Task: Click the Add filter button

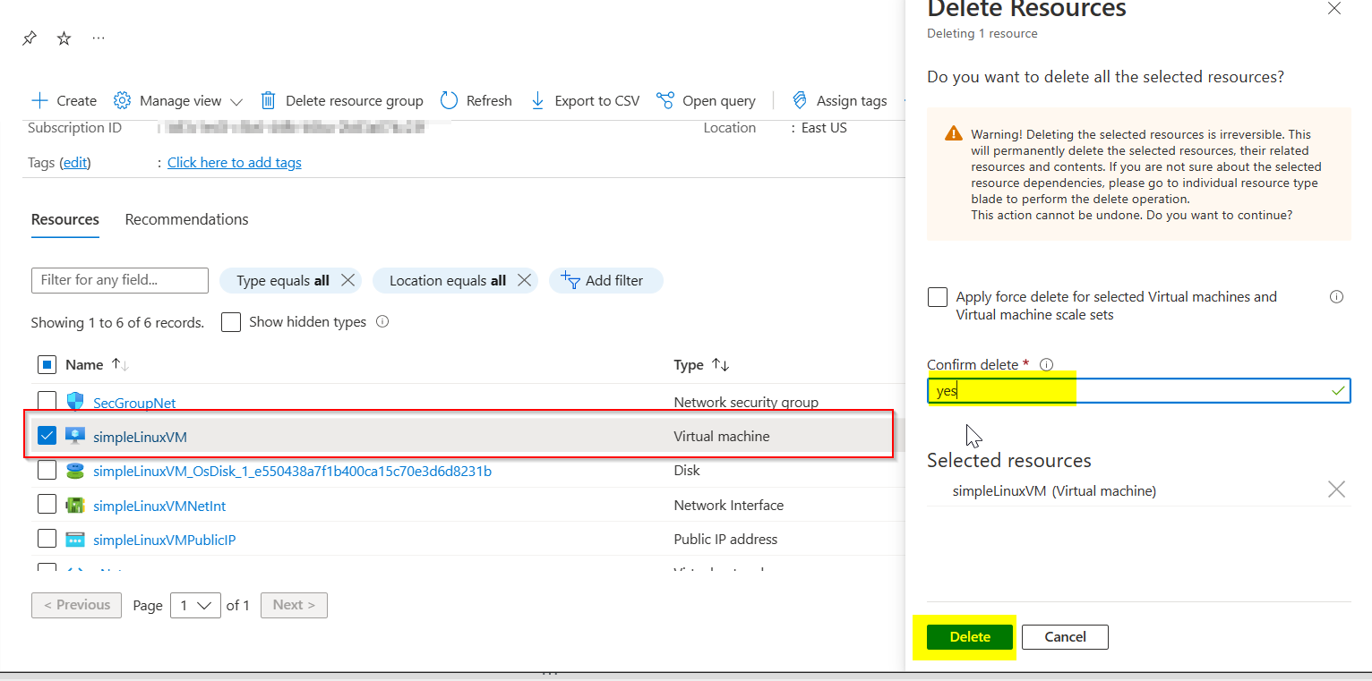Action: pos(606,280)
